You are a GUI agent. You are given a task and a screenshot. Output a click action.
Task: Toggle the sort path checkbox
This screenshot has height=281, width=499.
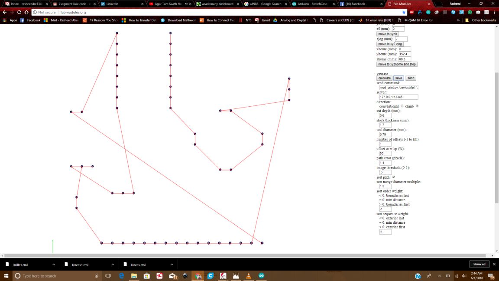394,177
